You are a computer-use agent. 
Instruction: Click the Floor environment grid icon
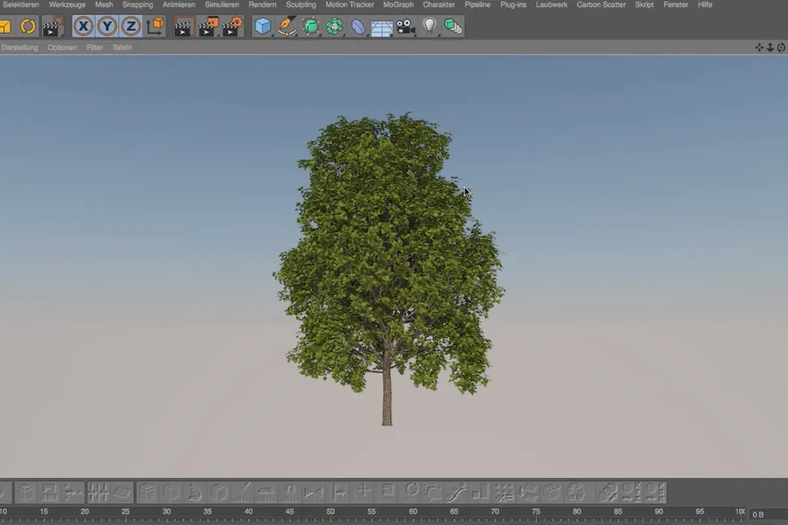[382, 28]
